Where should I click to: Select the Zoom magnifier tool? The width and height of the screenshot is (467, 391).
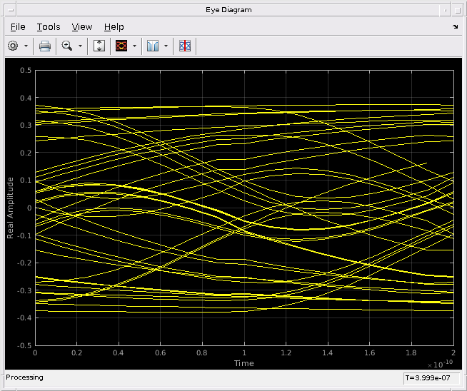click(68, 46)
